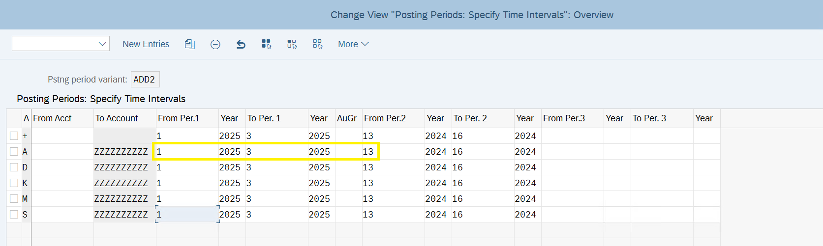
Task: Click the From Per.3 cell in row M
Action: coord(573,199)
